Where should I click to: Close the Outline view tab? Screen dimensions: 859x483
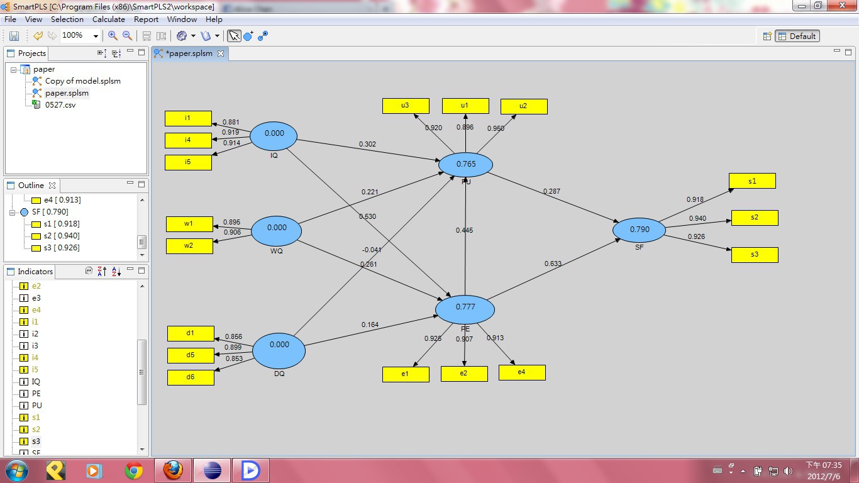(x=52, y=186)
